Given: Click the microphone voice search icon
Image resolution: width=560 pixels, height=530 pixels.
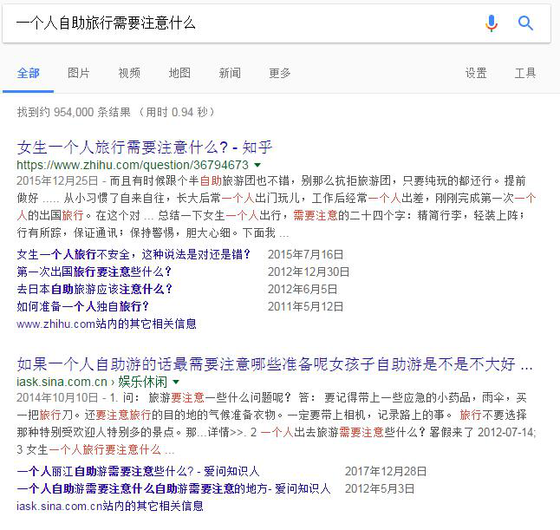Looking at the screenshot, I should coord(492,23).
